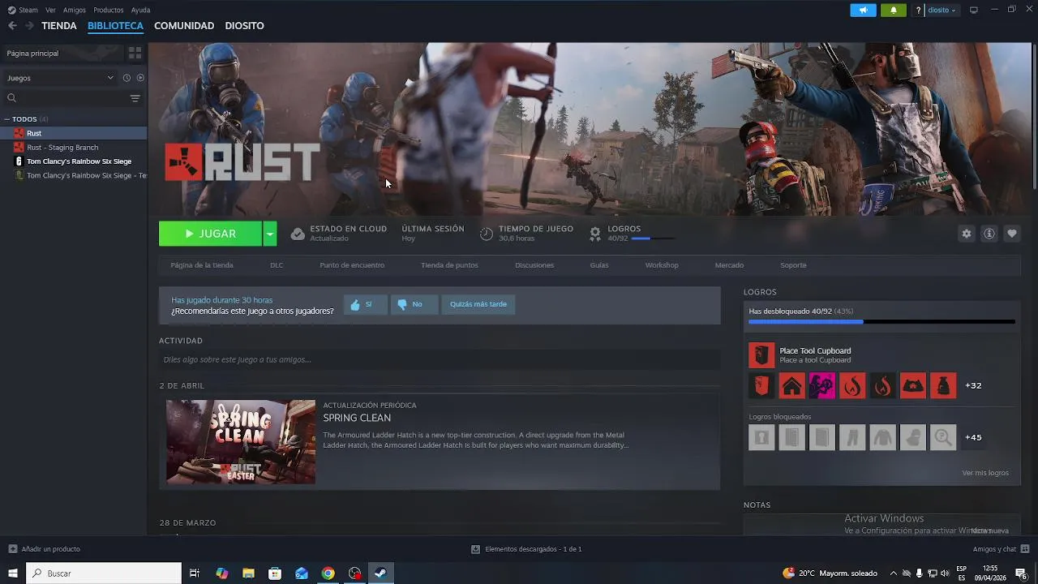Click the library search field
Viewport: 1038px width, 584px height.
pos(65,98)
